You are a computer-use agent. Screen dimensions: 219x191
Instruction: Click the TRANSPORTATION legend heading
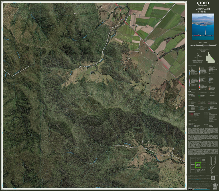pos(192,112)
